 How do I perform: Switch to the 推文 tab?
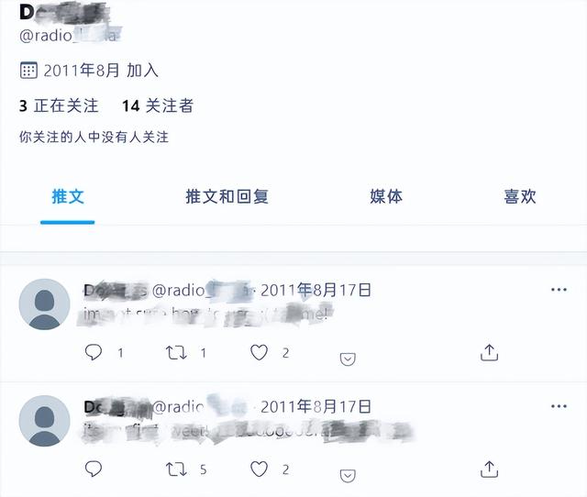(x=68, y=197)
